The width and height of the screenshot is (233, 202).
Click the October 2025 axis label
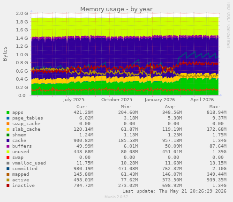[x=117, y=100]
